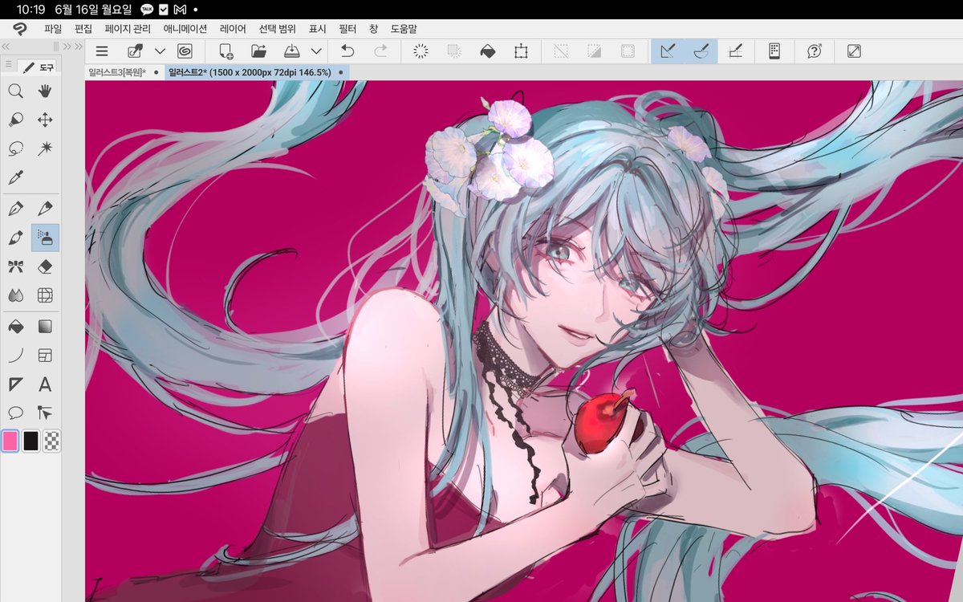Select the Balloon speech bubble tool
The image size is (963, 602).
15,413
